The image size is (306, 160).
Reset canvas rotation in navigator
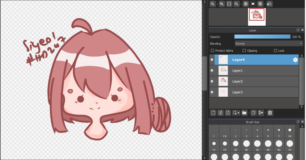[x=253, y=4]
